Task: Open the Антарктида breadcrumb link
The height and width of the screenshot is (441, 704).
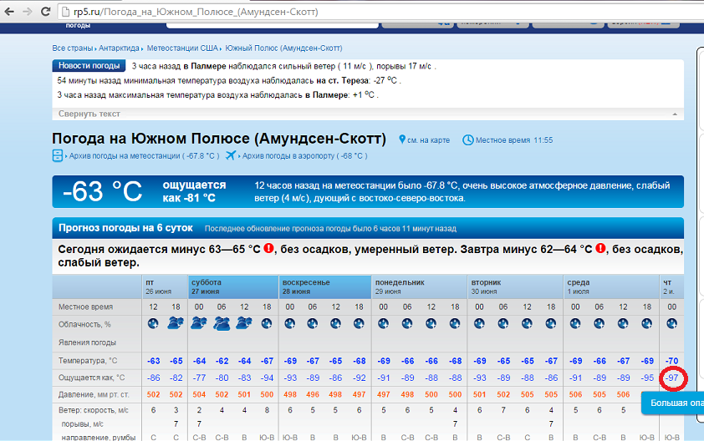Action: click(x=121, y=48)
